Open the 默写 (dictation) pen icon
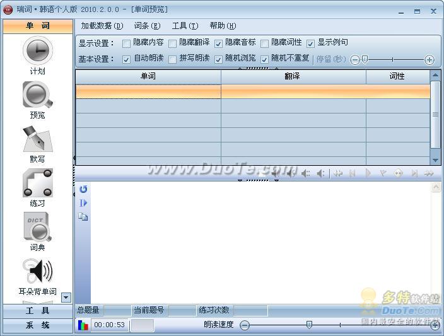The width and height of the screenshot is (444, 336). point(38,139)
